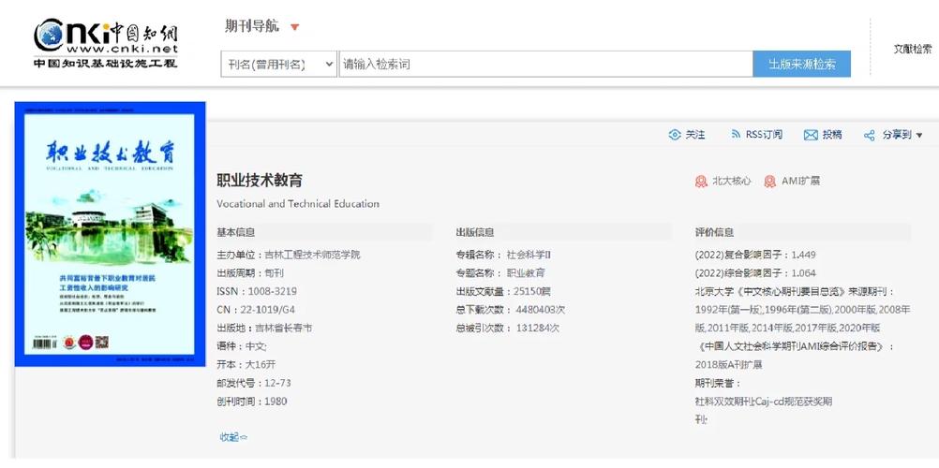Screen dimensions: 939x468
Task: Click the CNKI logo
Action: click(x=106, y=43)
